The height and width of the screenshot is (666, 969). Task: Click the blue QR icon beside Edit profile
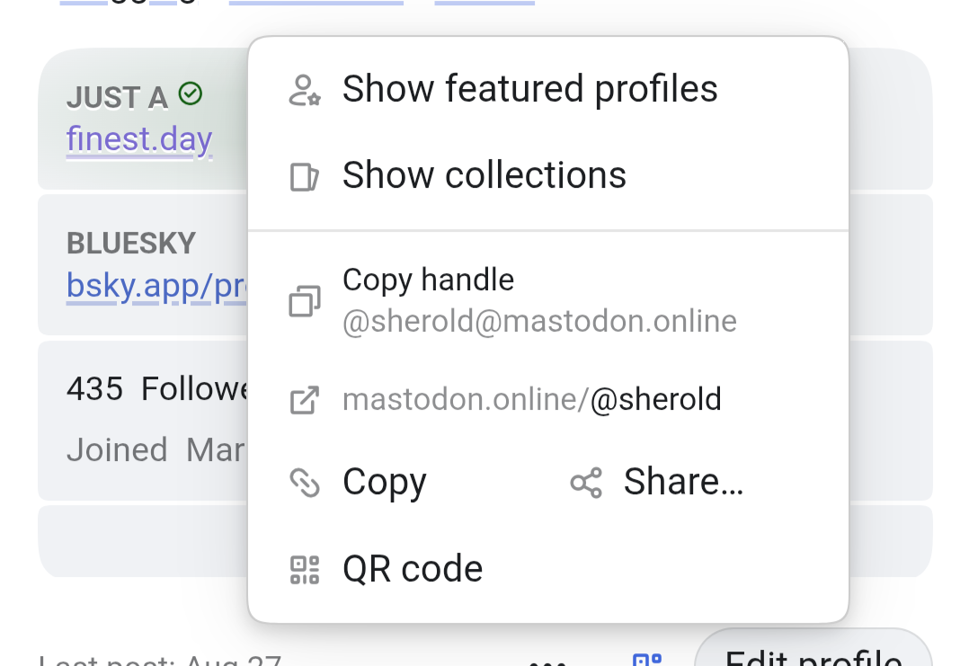tap(647, 659)
